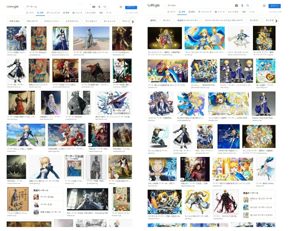Click the camera search icon in left search bar
The image size is (289, 231).
point(94,7)
